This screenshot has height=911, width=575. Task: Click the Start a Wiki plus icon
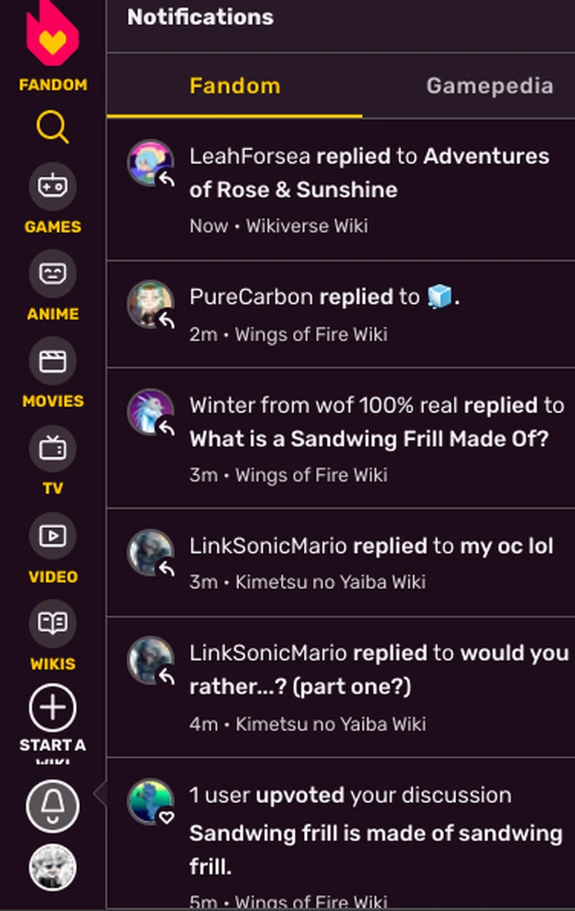(53, 709)
